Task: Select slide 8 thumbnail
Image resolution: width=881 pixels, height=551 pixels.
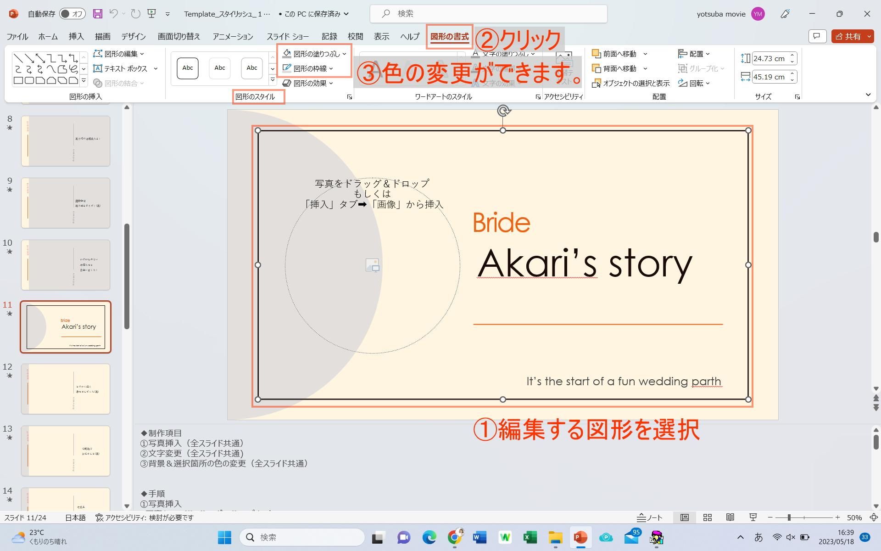Action: tap(66, 141)
